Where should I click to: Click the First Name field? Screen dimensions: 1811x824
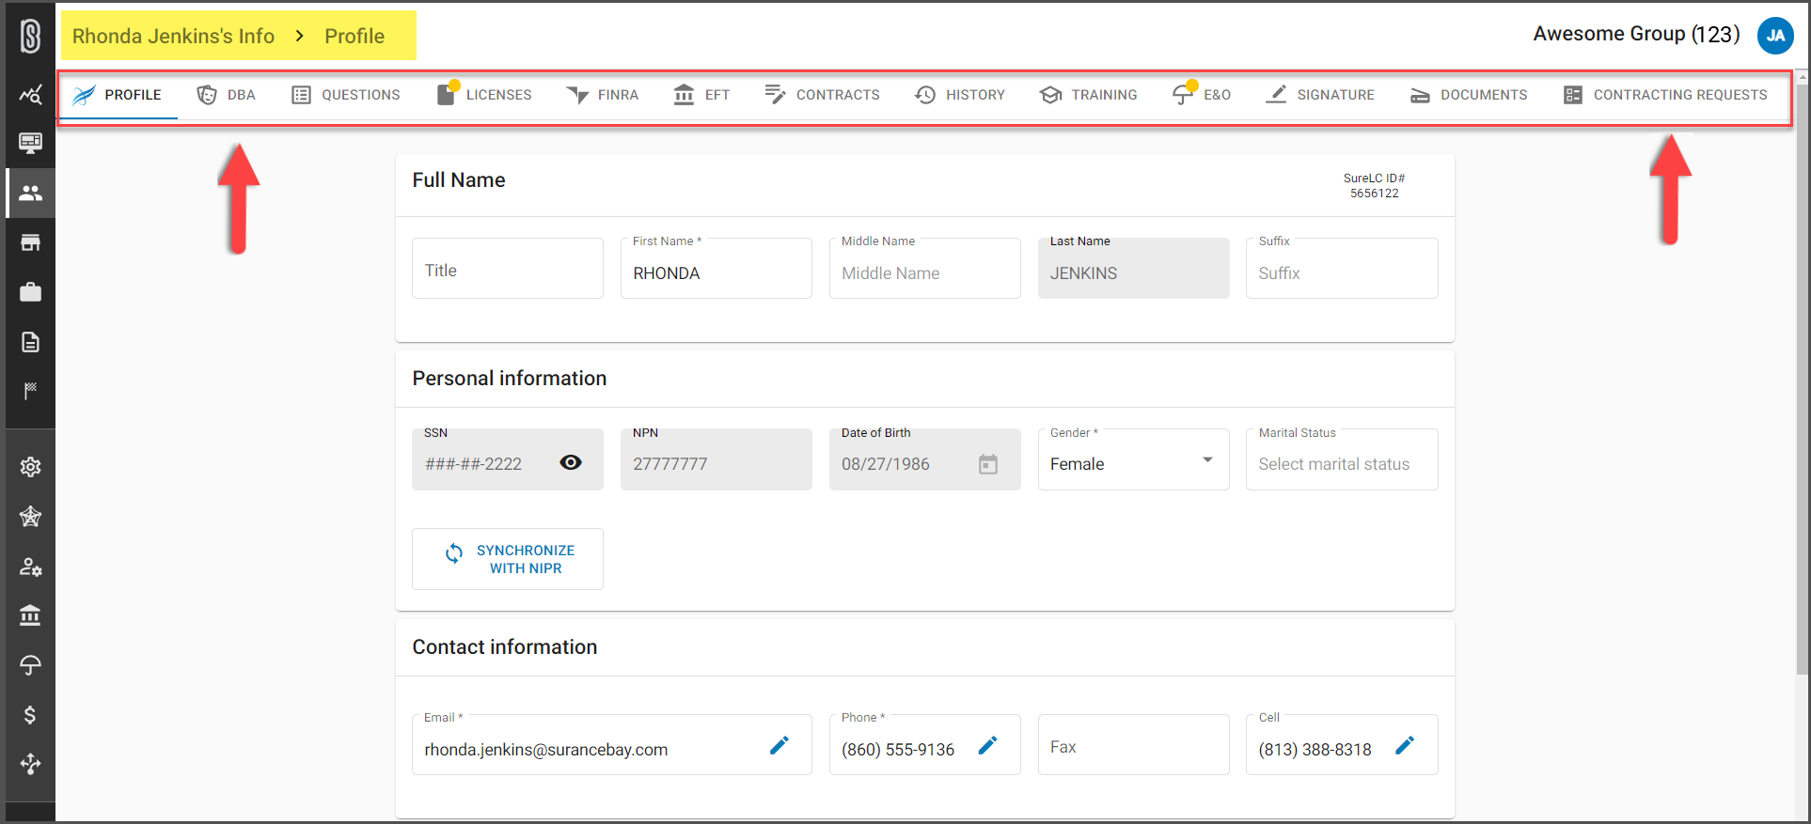[717, 269]
